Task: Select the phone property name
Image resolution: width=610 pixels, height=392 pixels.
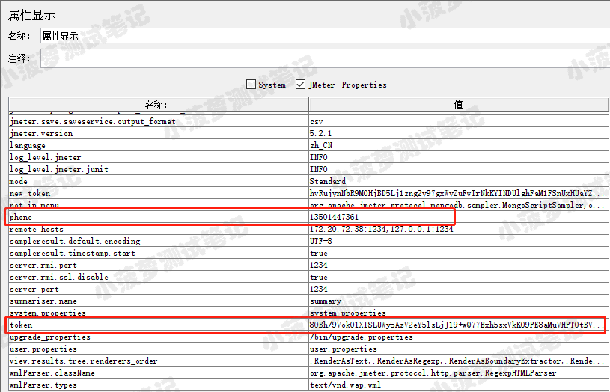Action: tap(21, 218)
